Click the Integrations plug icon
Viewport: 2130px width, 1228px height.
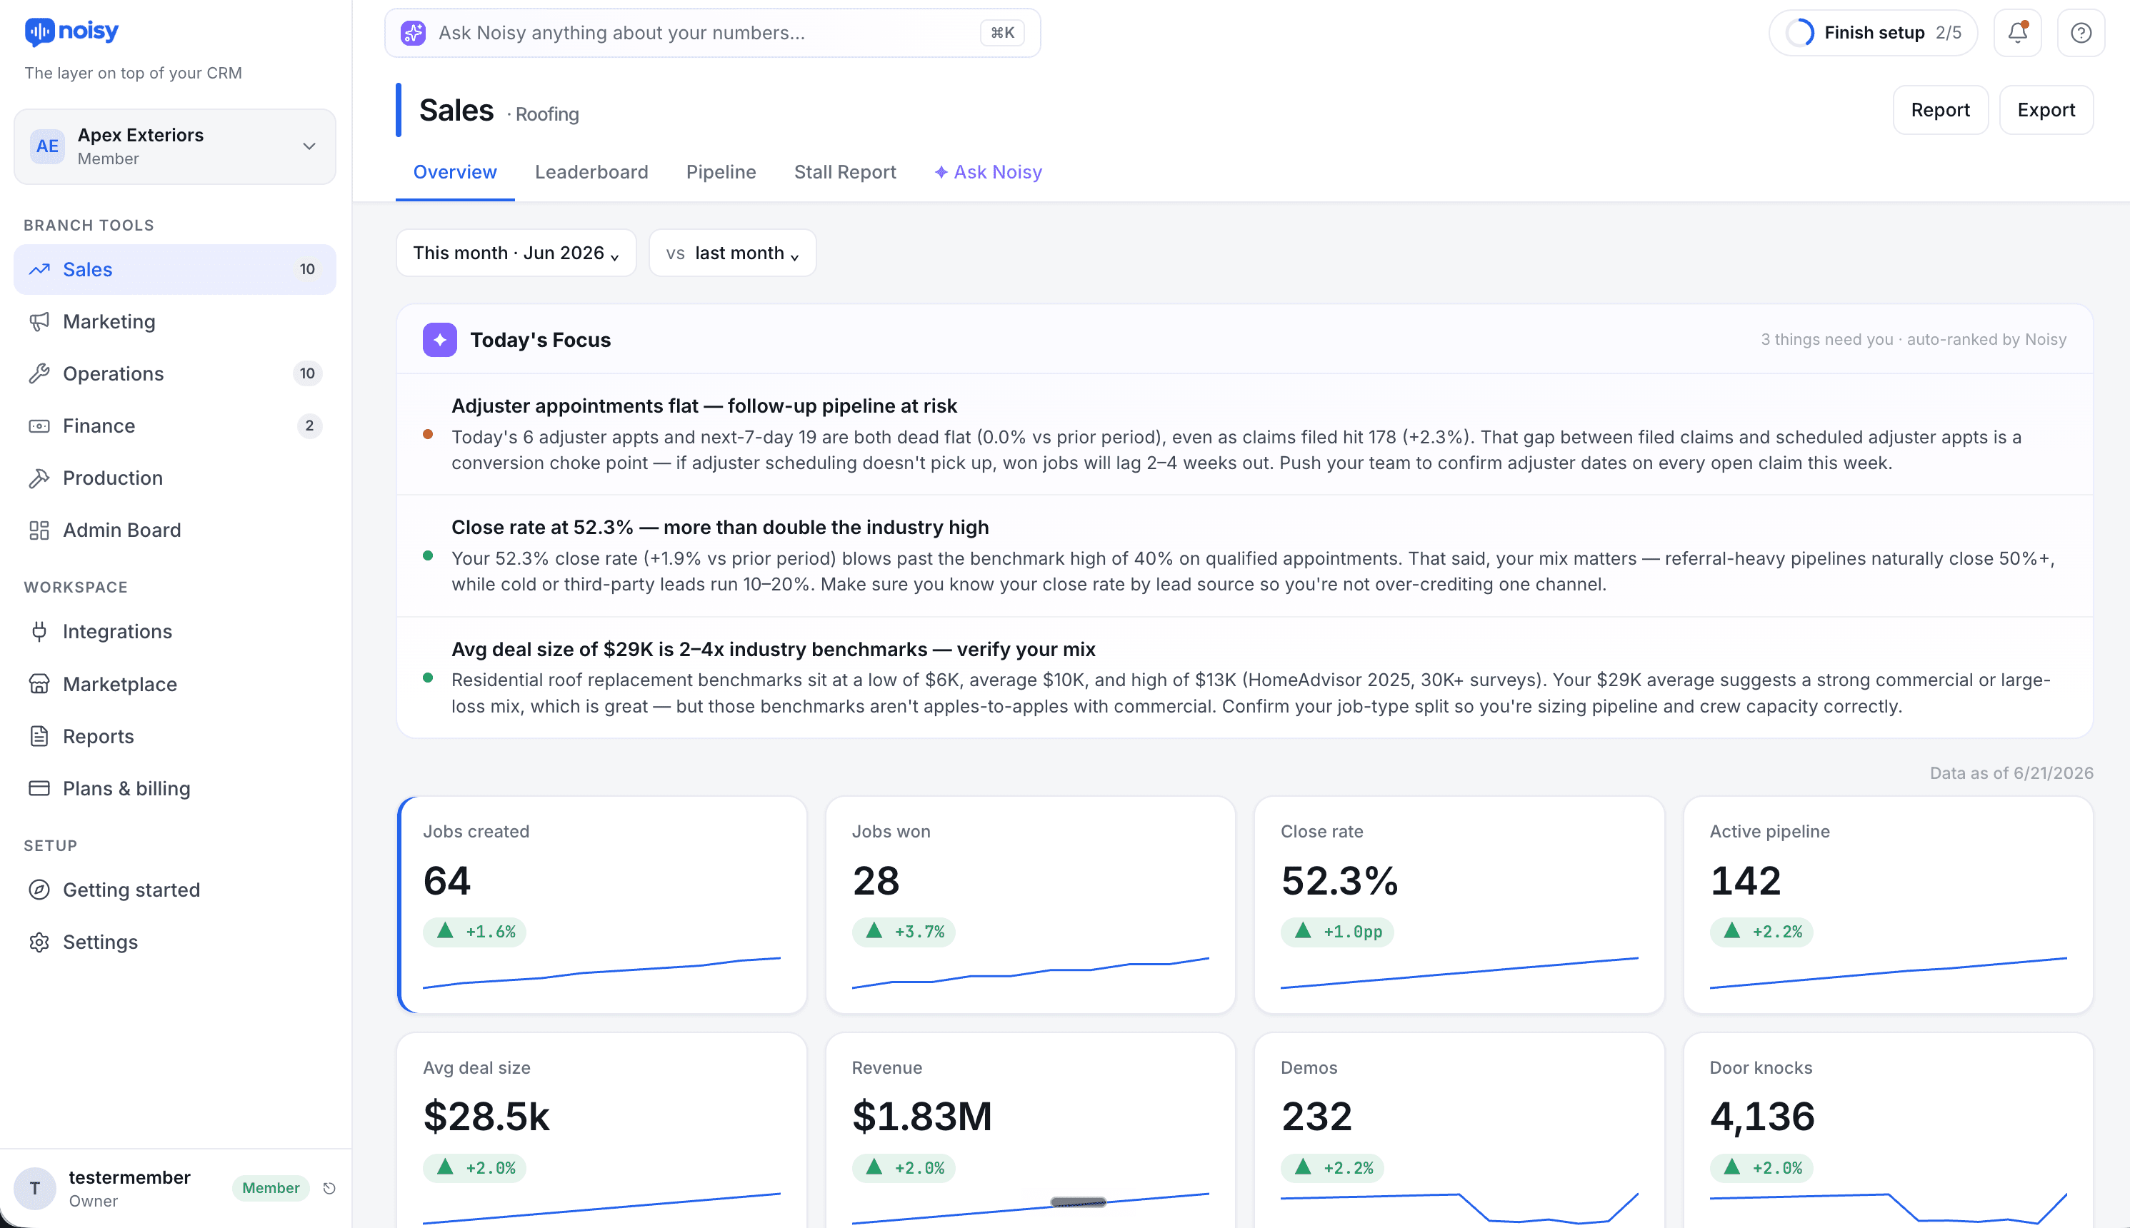pos(40,632)
